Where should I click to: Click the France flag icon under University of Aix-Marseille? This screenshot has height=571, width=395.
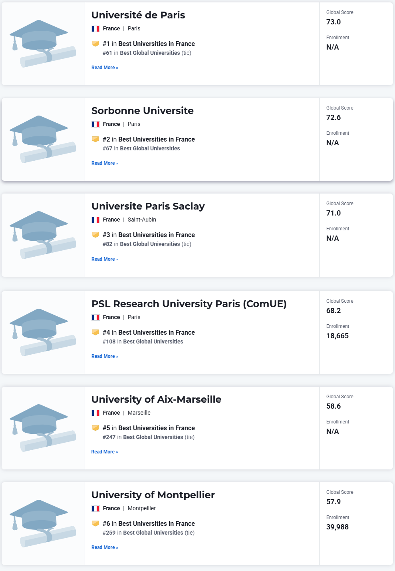95,413
